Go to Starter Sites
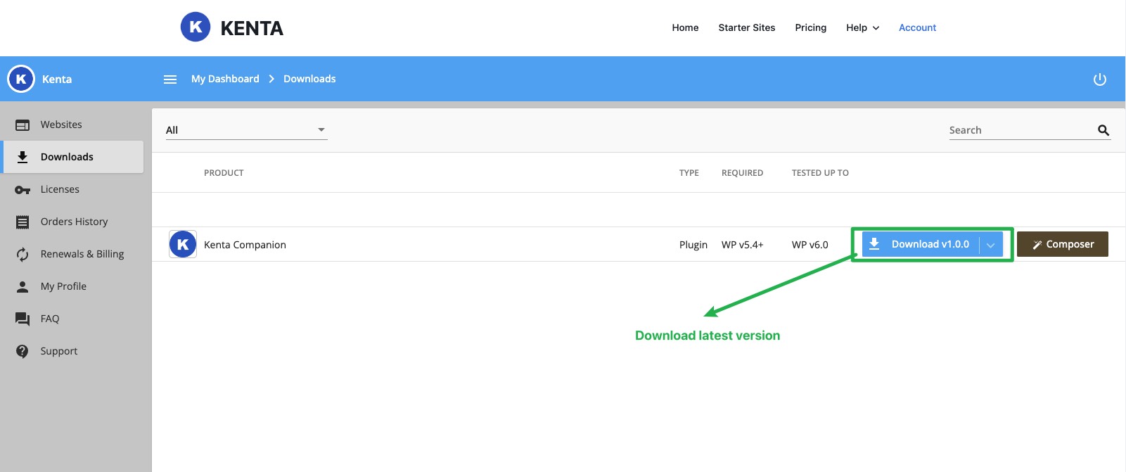 [747, 27]
